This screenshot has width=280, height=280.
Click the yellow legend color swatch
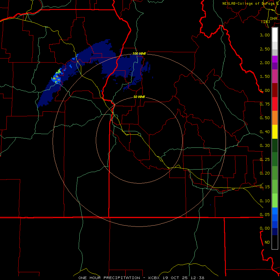pyautogui.click(x=275, y=132)
